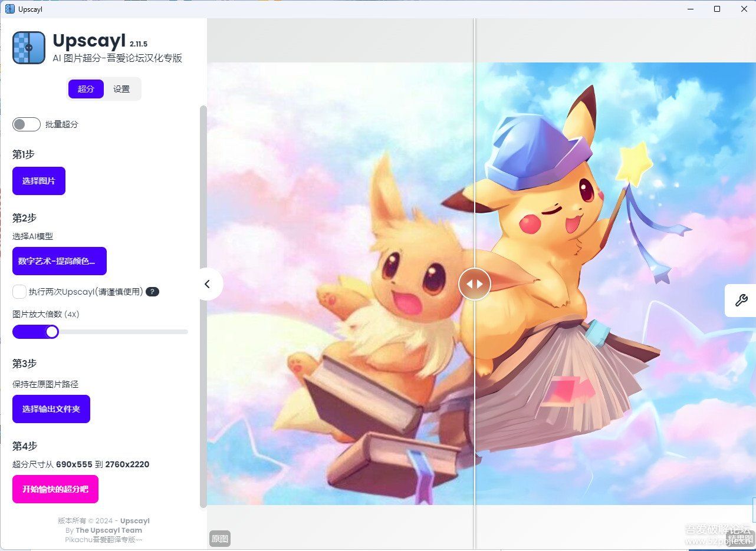This screenshot has height=551, width=756.
Task: Switch to the 超分 tab
Action: tap(86, 89)
